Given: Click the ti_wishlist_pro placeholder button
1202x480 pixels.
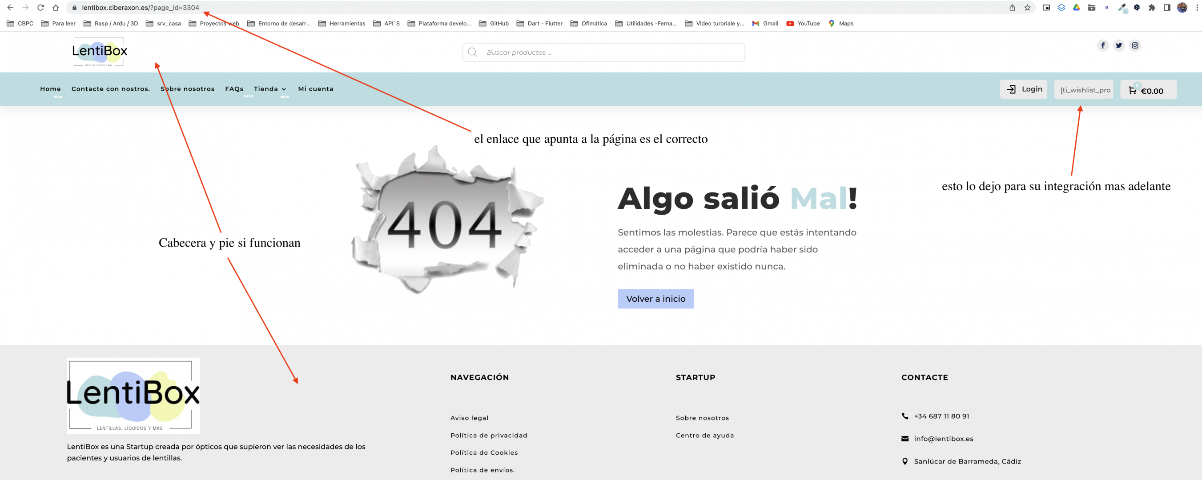Looking at the screenshot, I should tap(1084, 90).
